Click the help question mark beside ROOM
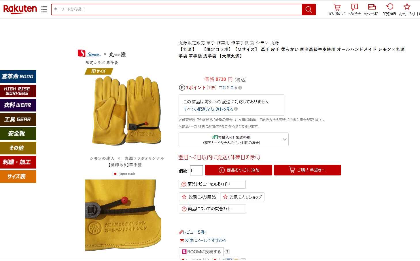 click(227, 251)
